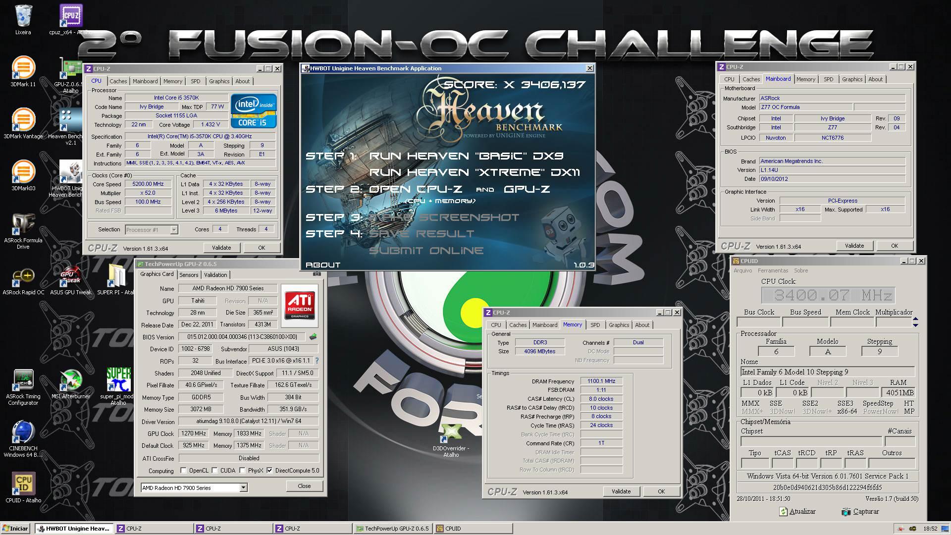Image resolution: width=951 pixels, height=535 pixels.
Task: Click the ATI Radeon logo in GPU-Z
Action: pyautogui.click(x=300, y=305)
